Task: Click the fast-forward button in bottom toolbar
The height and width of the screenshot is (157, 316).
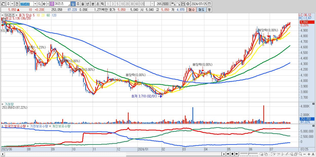Action: [236, 154]
